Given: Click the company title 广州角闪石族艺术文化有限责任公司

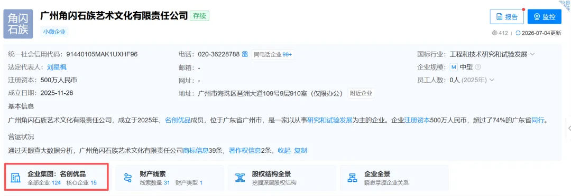Looking at the screenshot, I should [x=114, y=16].
